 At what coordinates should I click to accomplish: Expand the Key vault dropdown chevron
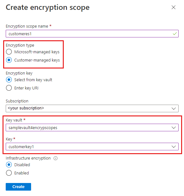tap(174, 127)
